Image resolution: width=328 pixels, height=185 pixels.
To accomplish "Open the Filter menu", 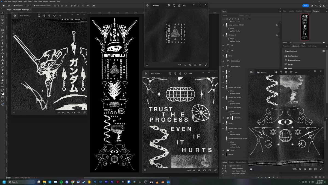I will (x=35, y=1).
